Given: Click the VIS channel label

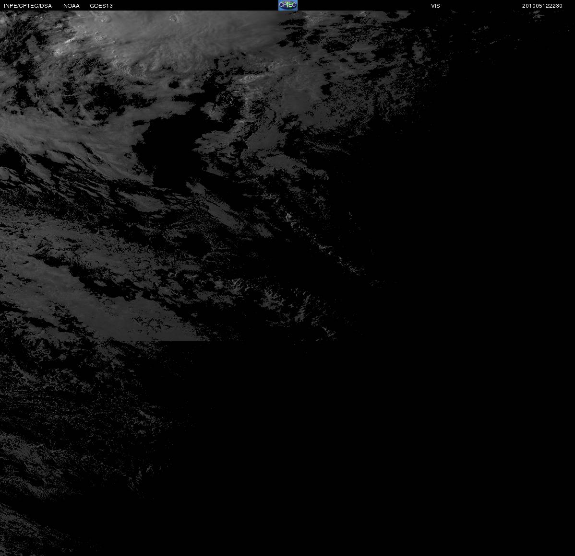Looking at the screenshot, I should click(x=435, y=6).
